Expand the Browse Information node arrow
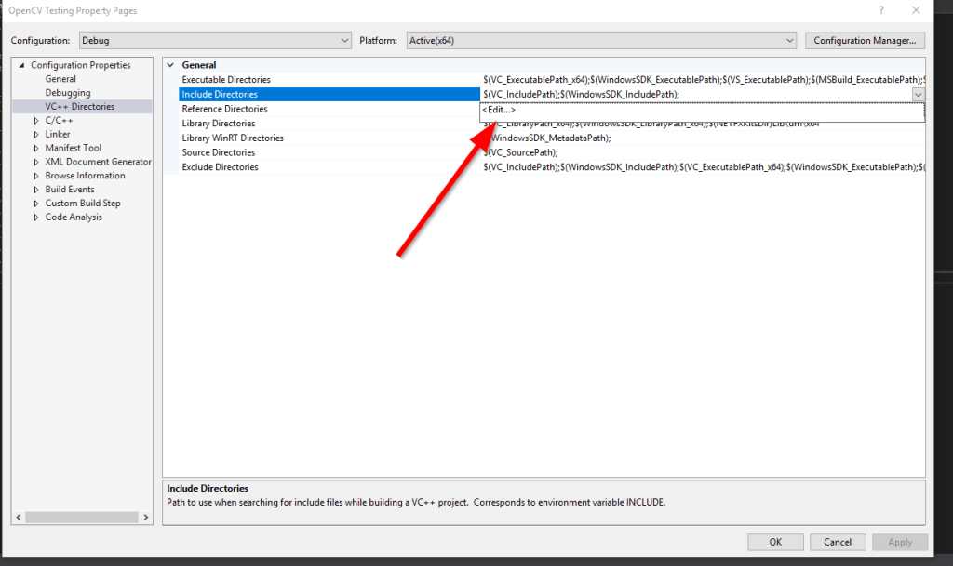The image size is (953, 566). pos(36,176)
